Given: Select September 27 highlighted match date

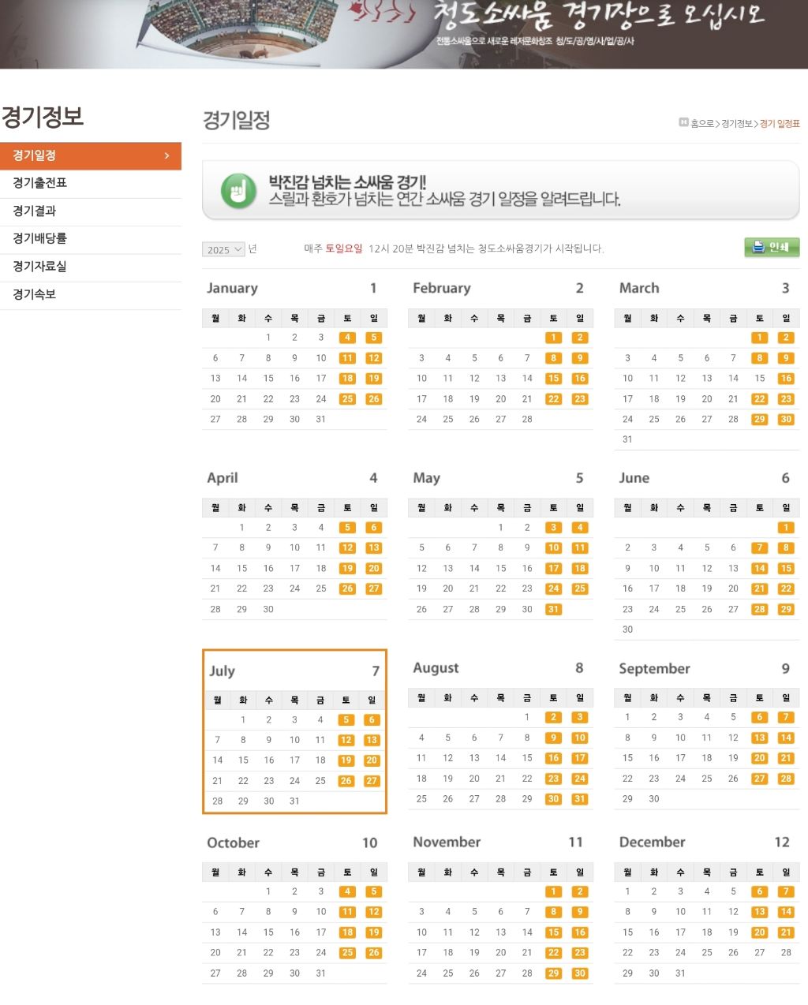Looking at the screenshot, I should click(759, 779).
